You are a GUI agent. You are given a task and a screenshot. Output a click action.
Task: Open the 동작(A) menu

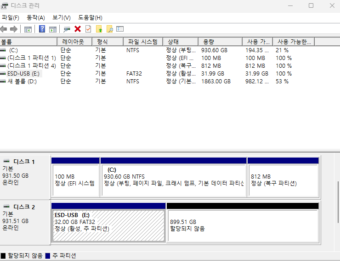point(35,18)
